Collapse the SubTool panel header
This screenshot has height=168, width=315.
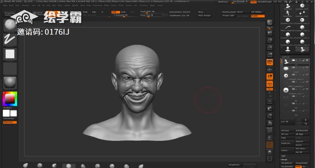[x=286, y=57]
